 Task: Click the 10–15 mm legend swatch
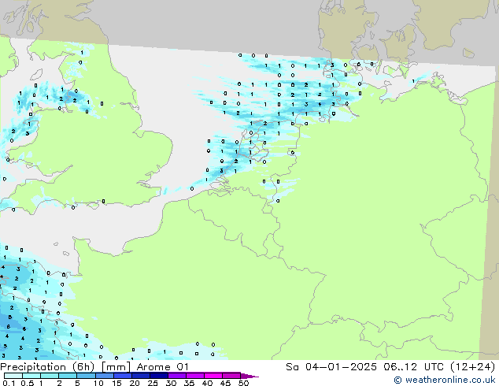point(105,376)
